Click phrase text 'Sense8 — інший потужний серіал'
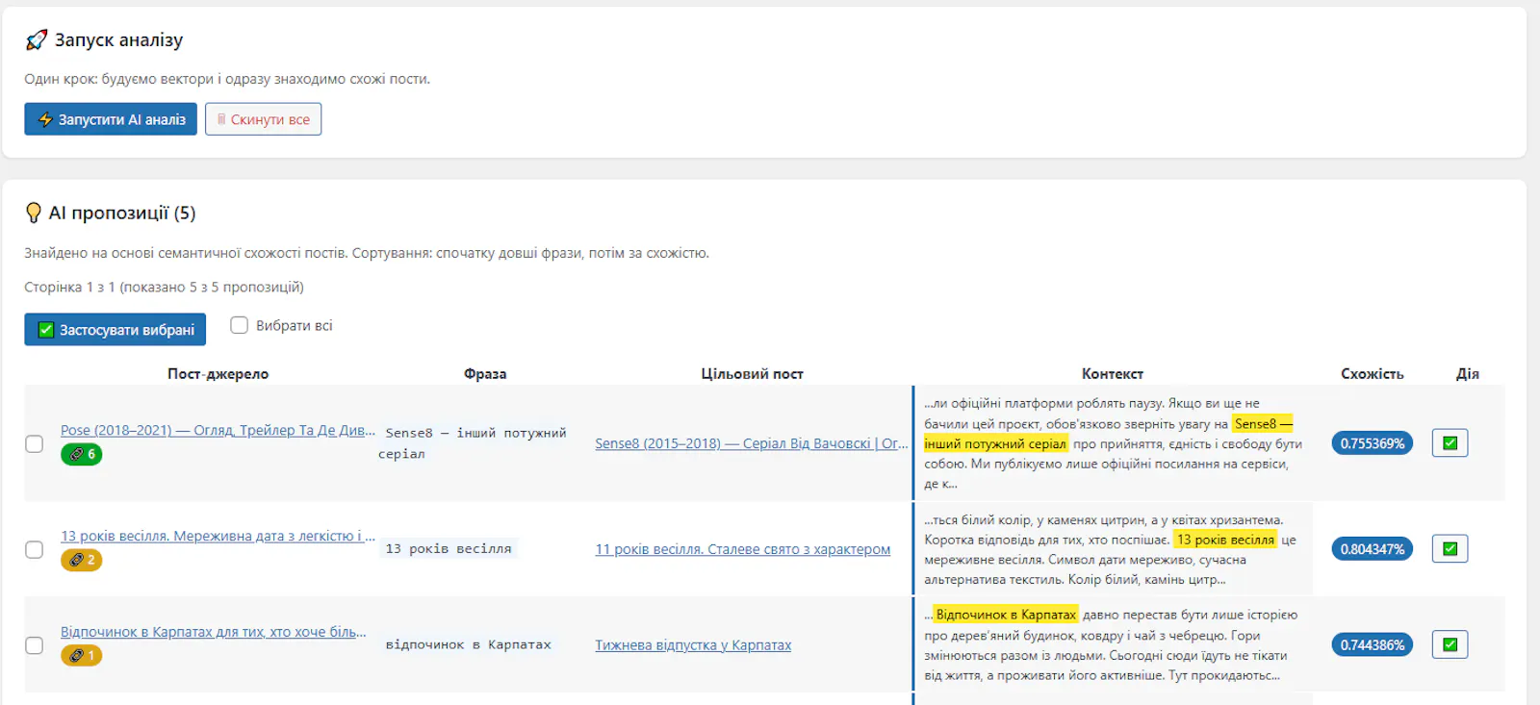 pyautogui.click(x=474, y=443)
